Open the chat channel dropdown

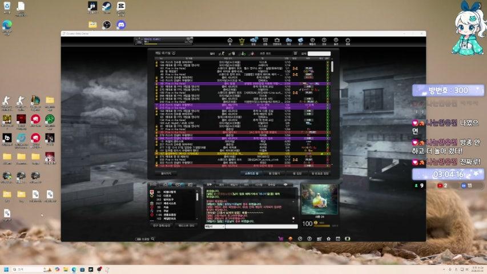click(214, 227)
